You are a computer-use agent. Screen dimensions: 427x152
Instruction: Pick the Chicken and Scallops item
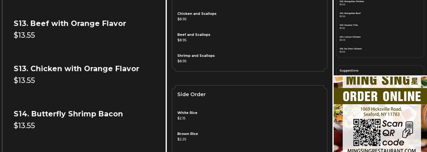(x=197, y=14)
